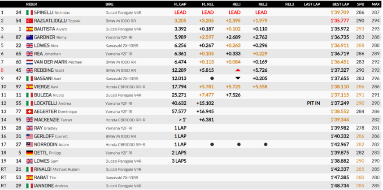Click max speed 296 in BASSANI's row

pos(375,78)
